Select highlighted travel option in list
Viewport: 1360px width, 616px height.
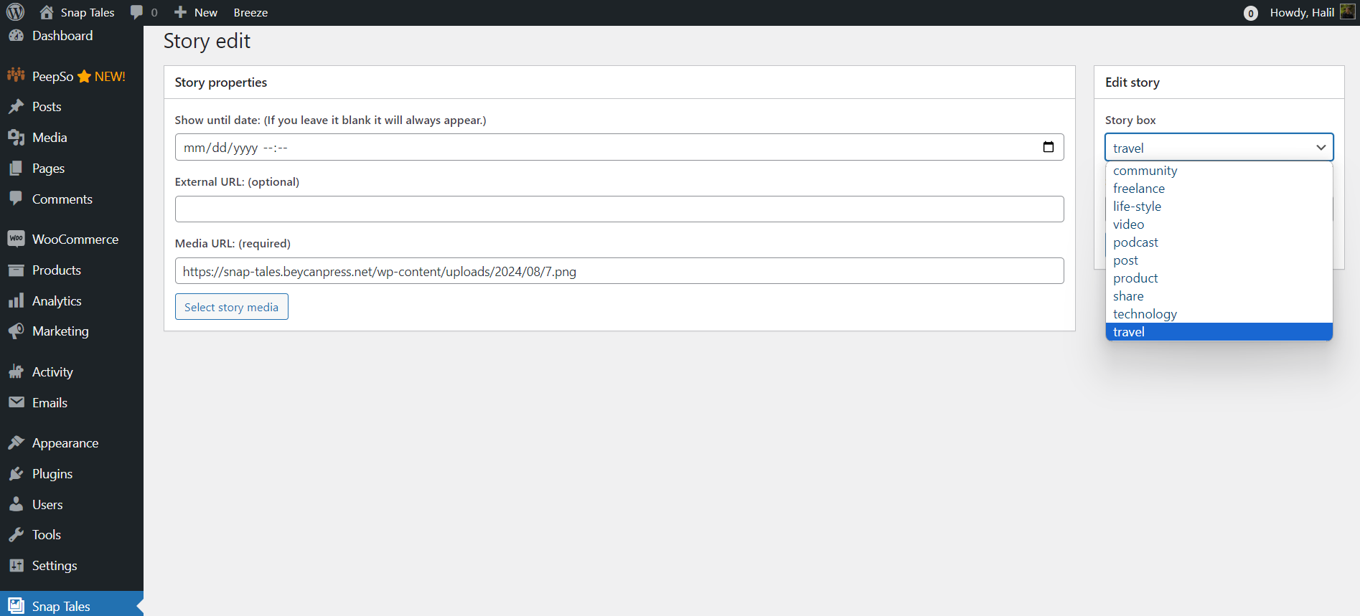[x=1219, y=332]
